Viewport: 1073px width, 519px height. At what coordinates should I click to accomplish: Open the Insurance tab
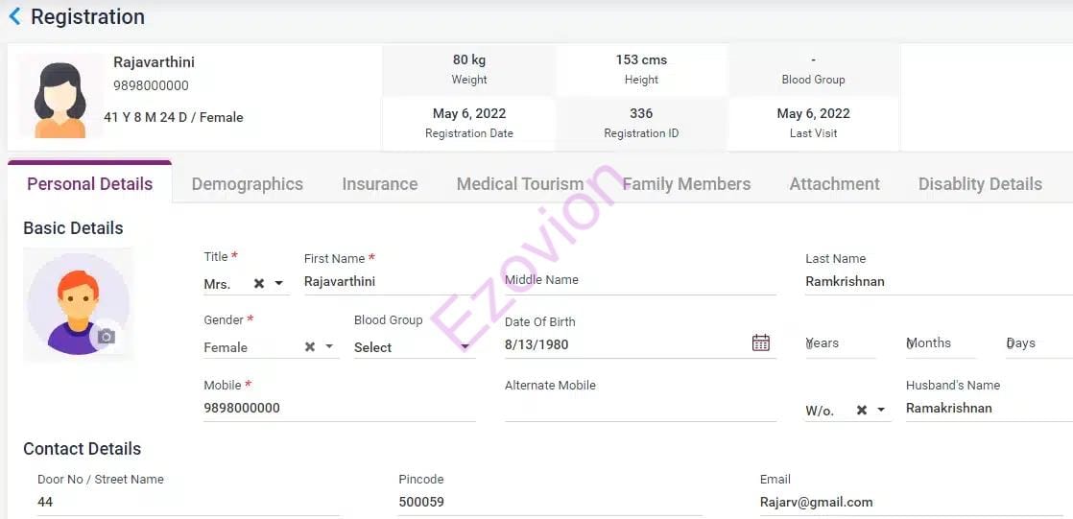click(379, 184)
